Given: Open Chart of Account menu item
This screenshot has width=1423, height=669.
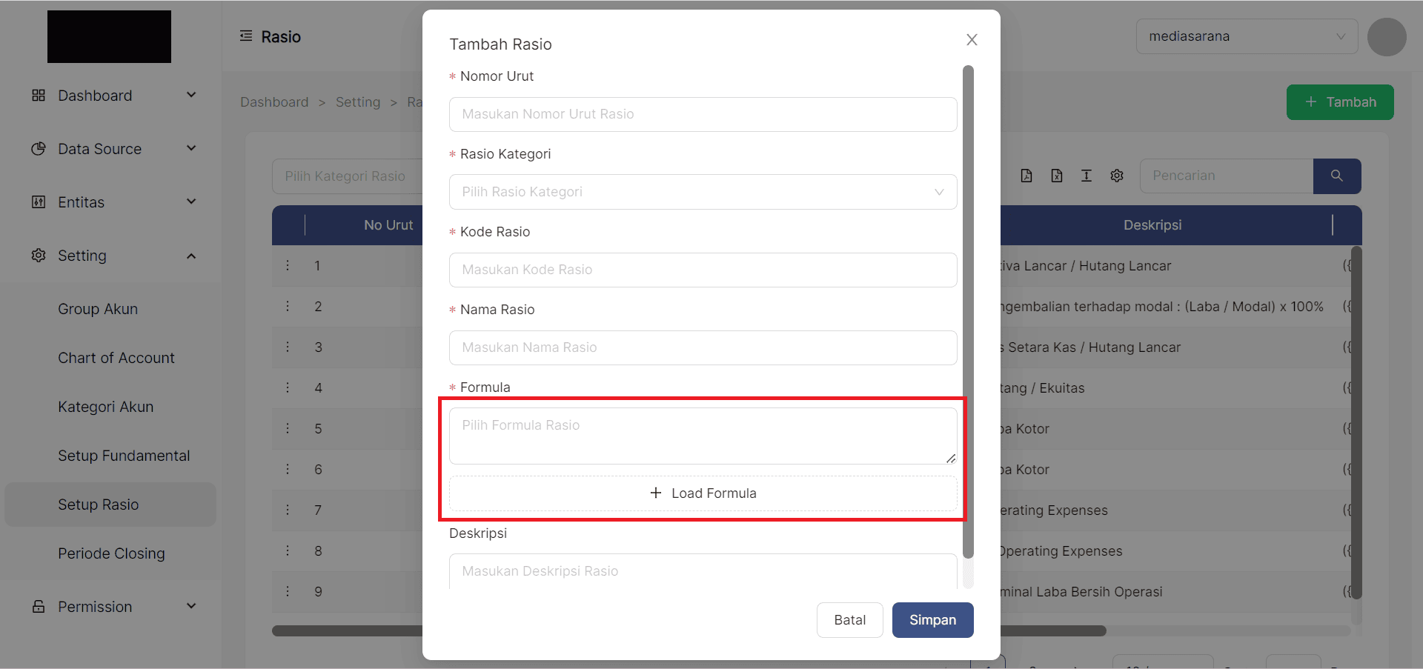Looking at the screenshot, I should click(116, 358).
